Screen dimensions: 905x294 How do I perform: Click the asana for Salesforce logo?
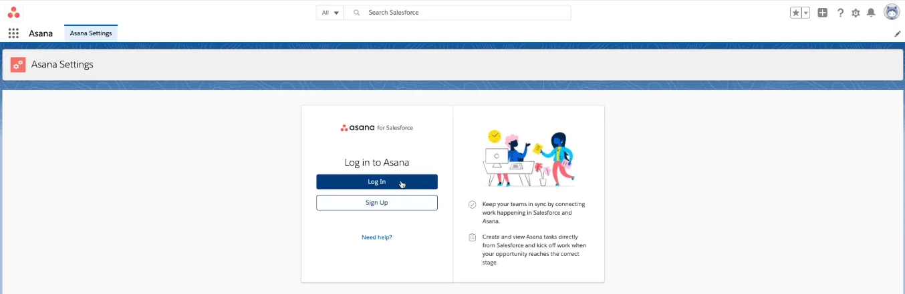[x=377, y=127]
